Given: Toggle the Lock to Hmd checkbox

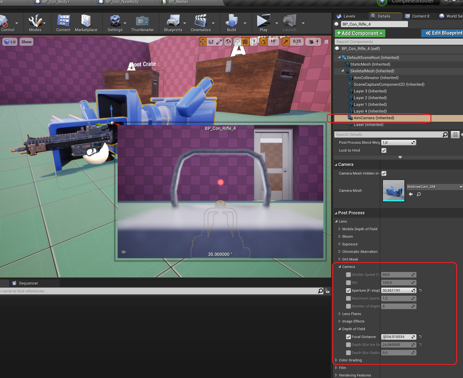Looking at the screenshot, I should (384, 150).
